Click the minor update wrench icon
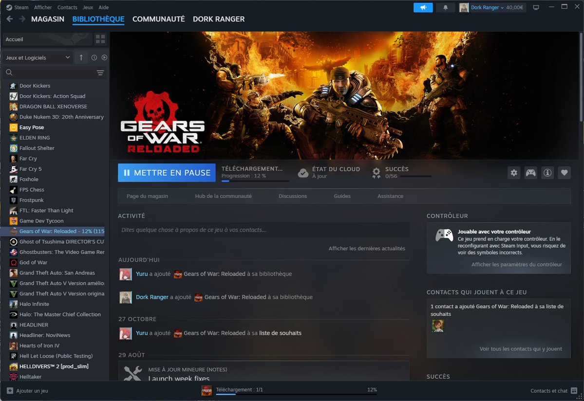 tap(132, 373)
